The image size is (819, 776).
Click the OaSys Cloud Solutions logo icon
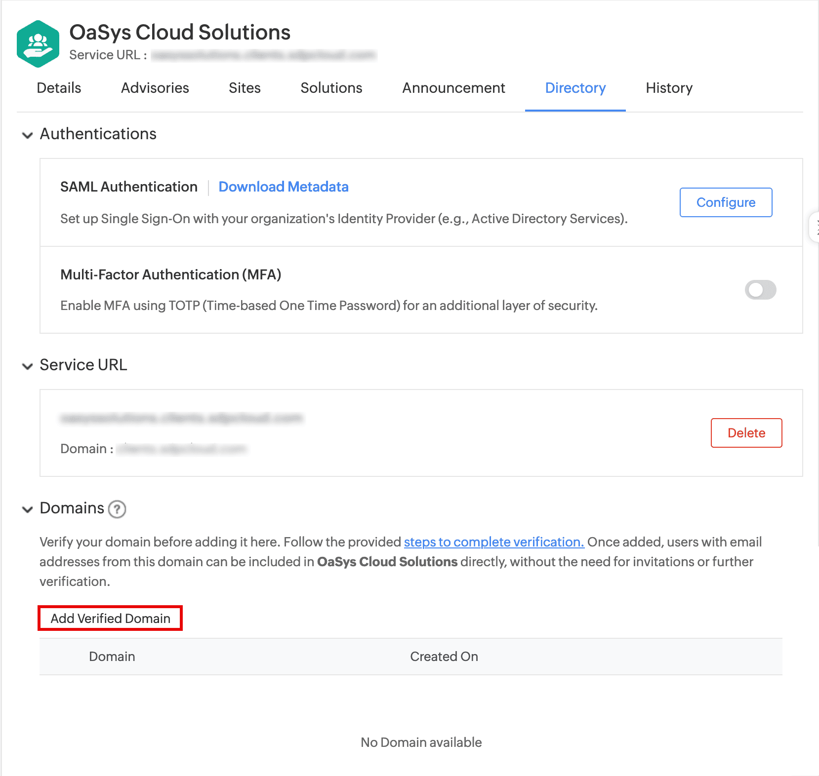[x=38, y=43]
